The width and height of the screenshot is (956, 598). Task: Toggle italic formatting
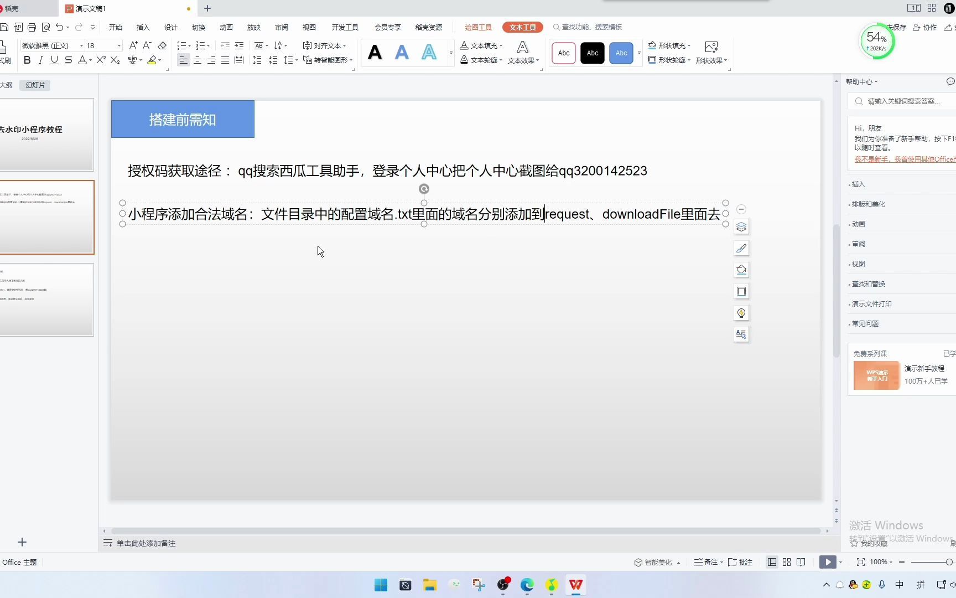[x=40, y=60]
